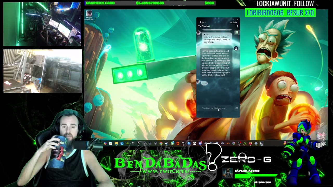333x187 pixels.
Task: Click Stella's avatar beside the top message
Action: (x=198, y=33)
